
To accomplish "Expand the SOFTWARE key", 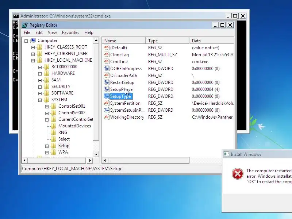I will tap(40, 93).
